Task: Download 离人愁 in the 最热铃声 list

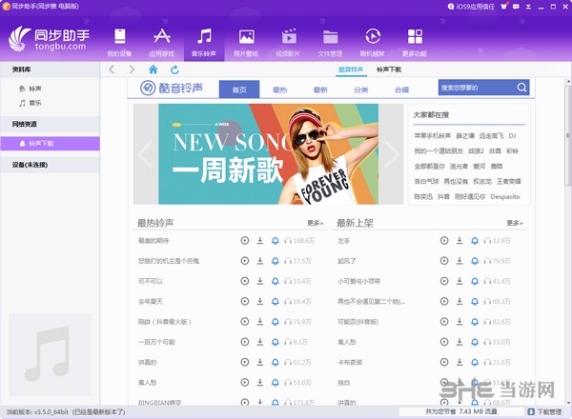Action: (260, 383)
